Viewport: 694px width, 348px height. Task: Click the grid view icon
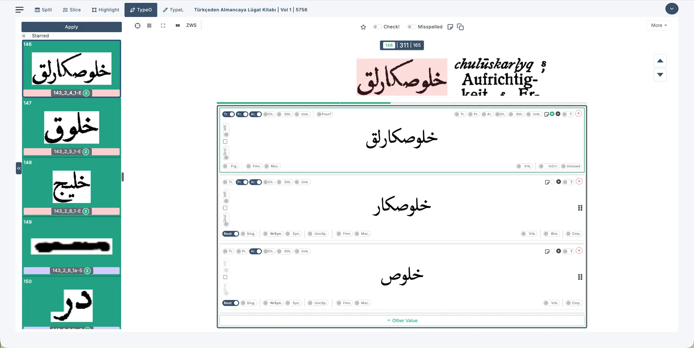coord(149,25)
